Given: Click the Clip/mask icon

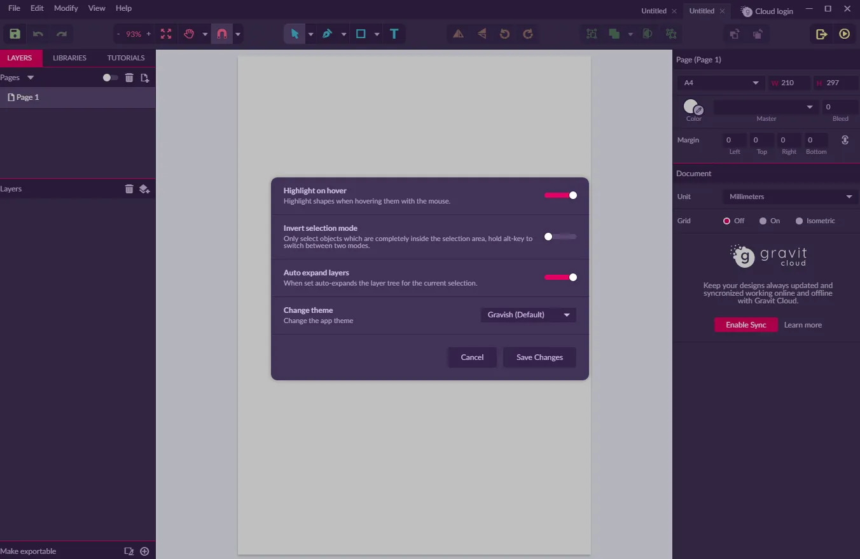Looking at the screenshot, I should (648, 34).
